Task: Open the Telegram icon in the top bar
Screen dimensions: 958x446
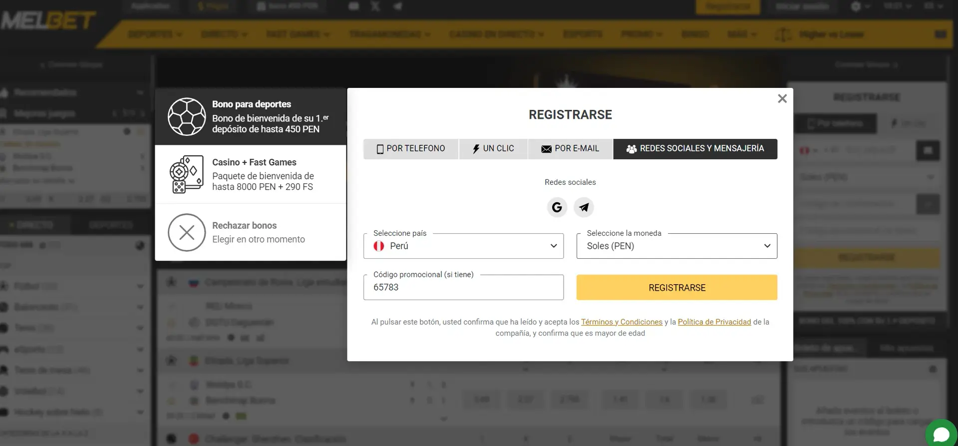Action: tap(398, 6)
